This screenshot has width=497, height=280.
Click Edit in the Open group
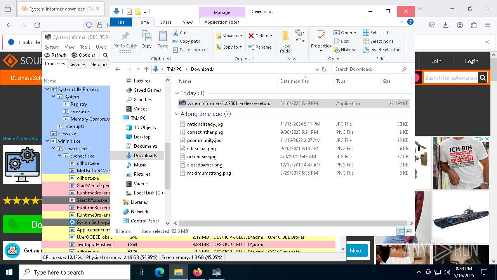(341, 41)
